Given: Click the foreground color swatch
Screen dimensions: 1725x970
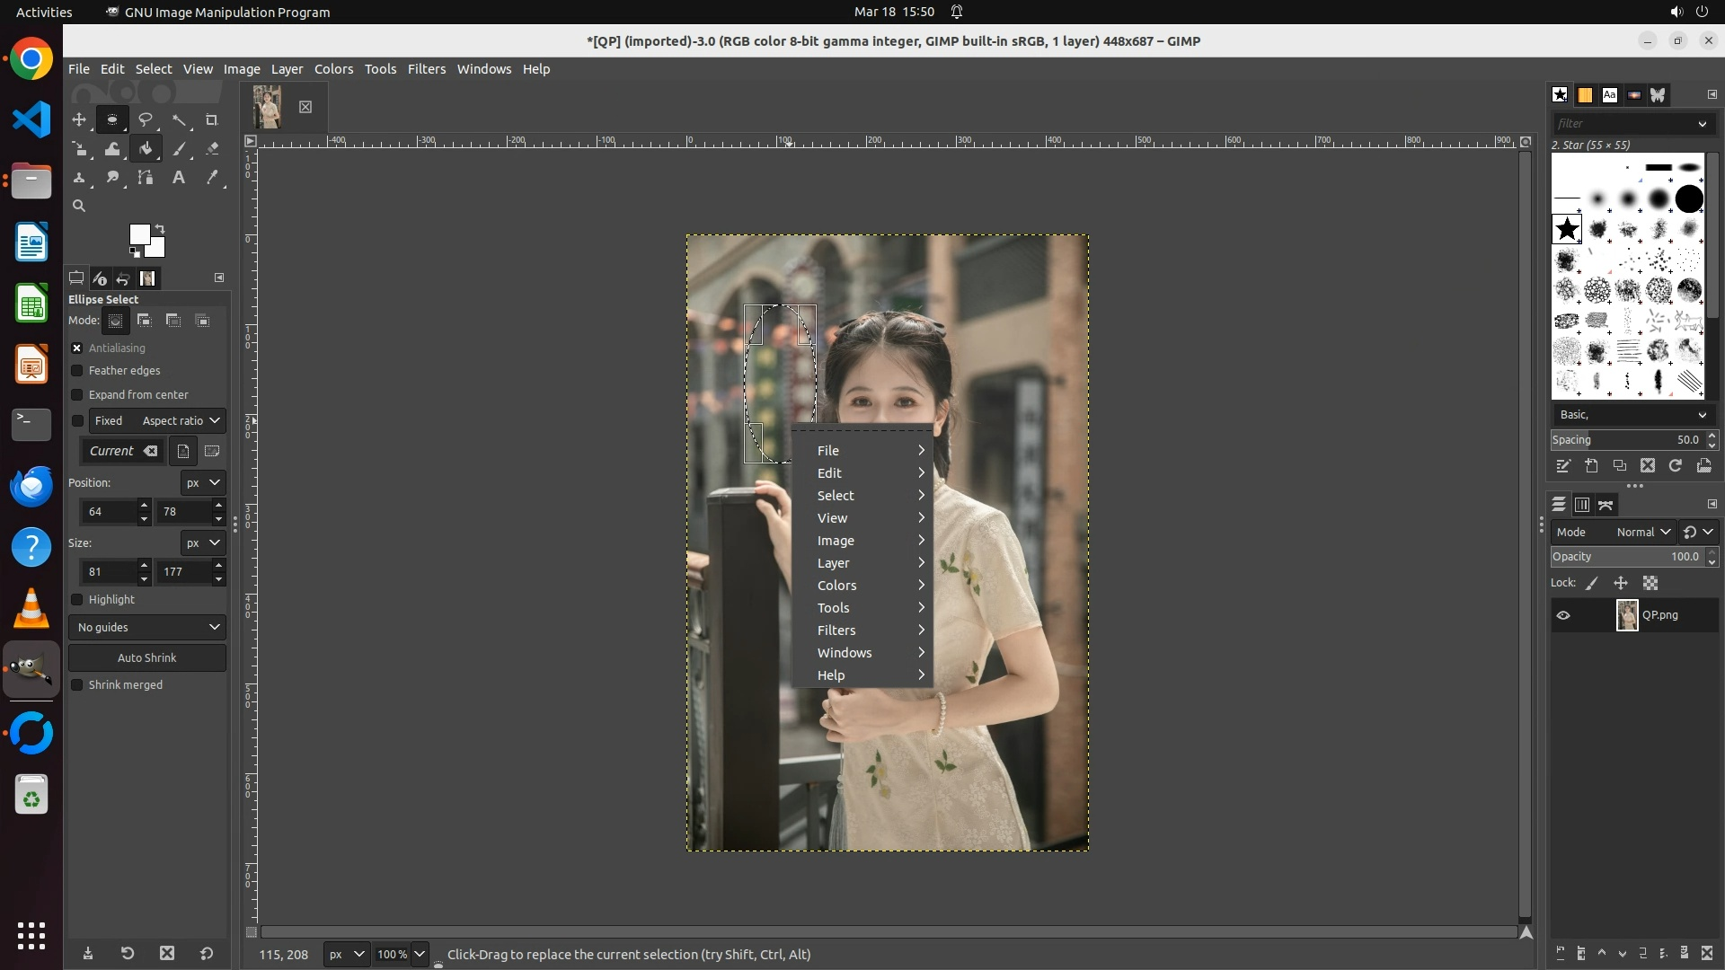Looking at the screenshot, I should click(x=138, y=234).
